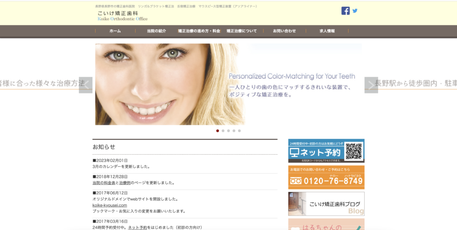
Task: Go to previous slide with left arrow
Action: coord(86,85)
